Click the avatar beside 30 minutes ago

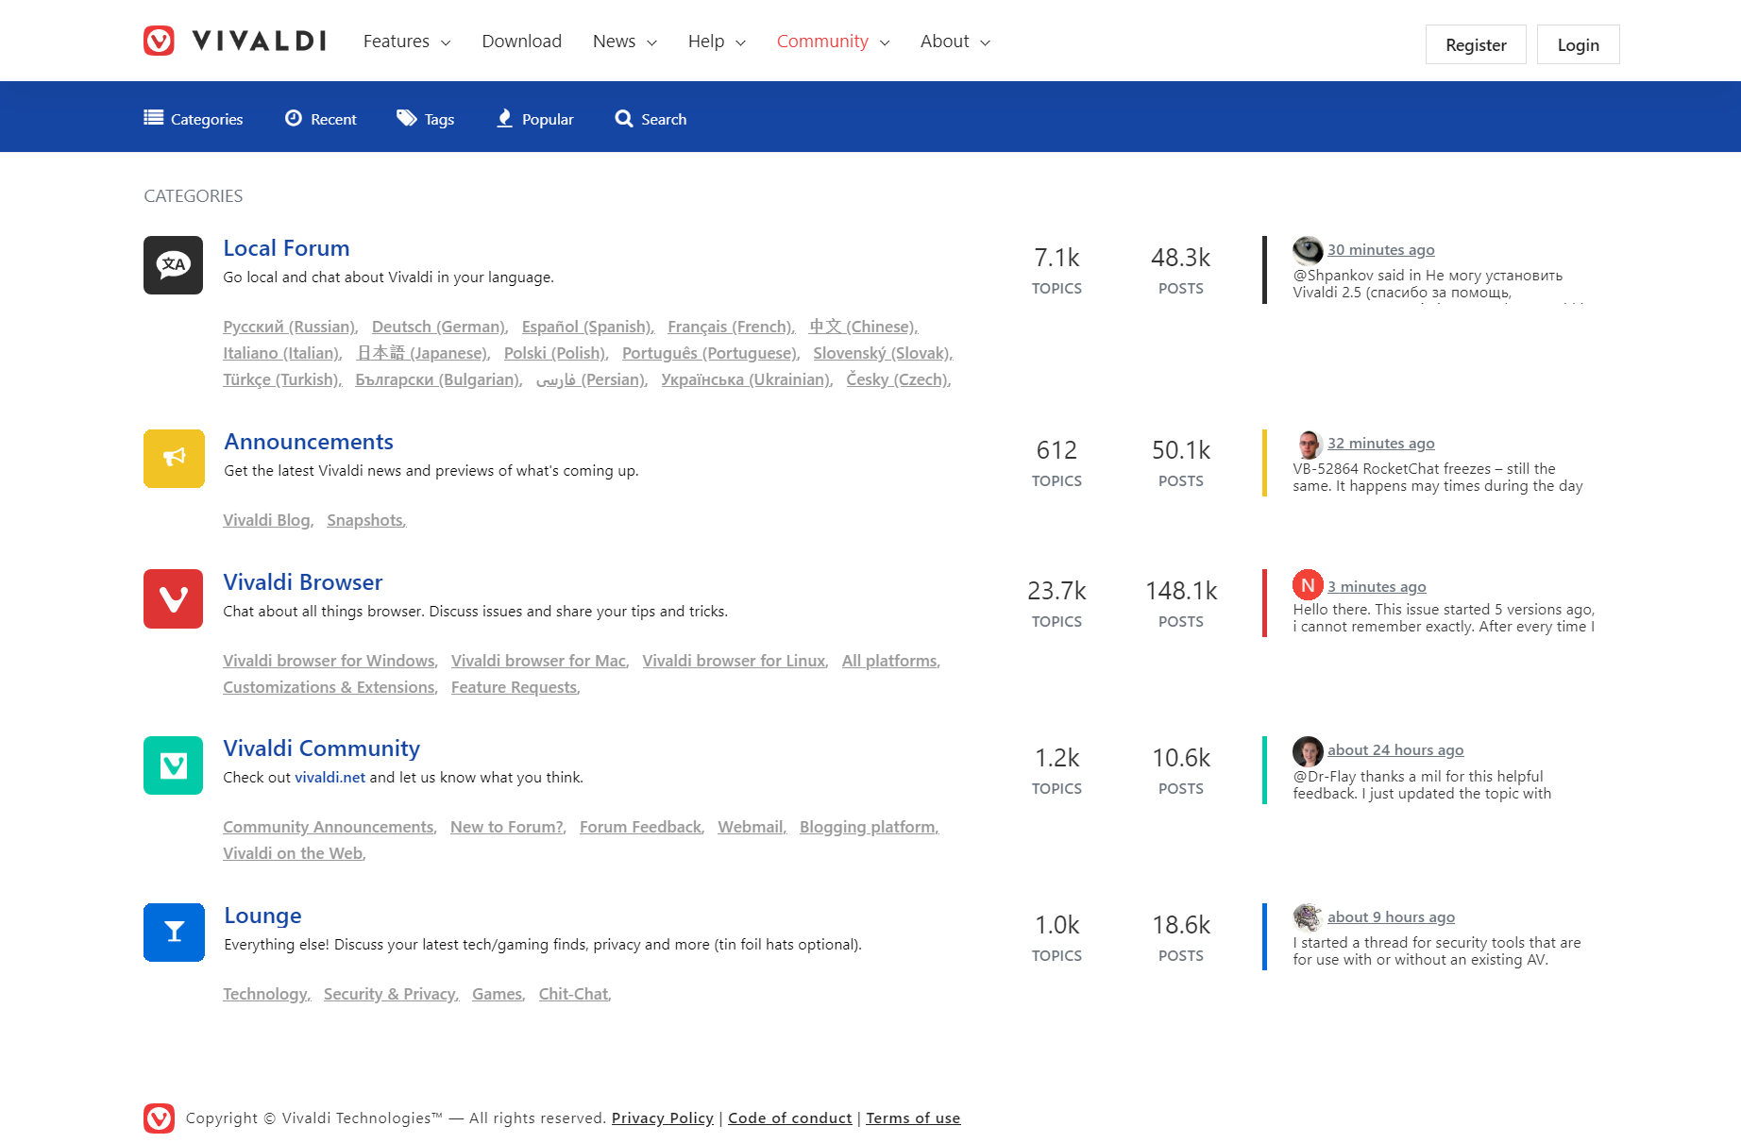pos(1308,250)
